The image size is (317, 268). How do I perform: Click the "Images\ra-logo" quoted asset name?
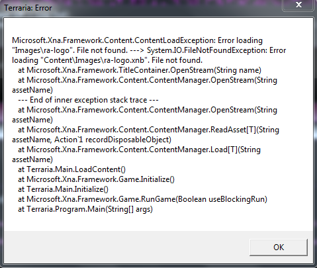[x=42, y=50]
